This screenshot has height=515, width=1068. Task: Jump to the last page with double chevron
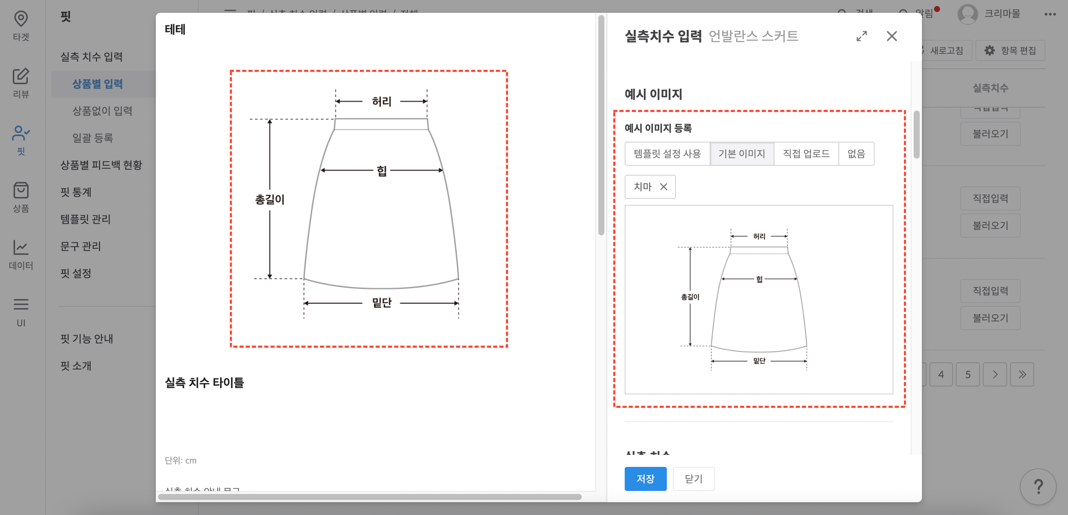(1022, 374)
